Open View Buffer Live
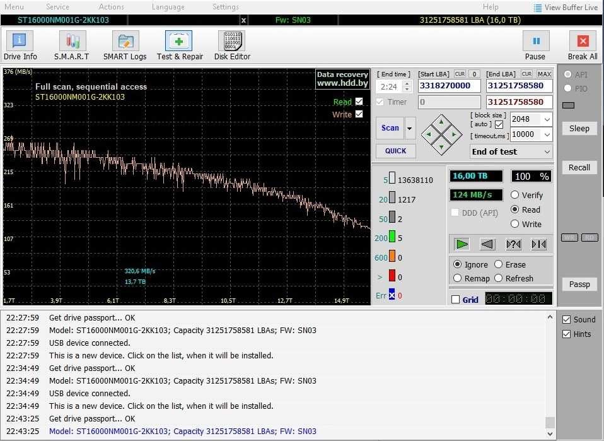 (566, 8)
